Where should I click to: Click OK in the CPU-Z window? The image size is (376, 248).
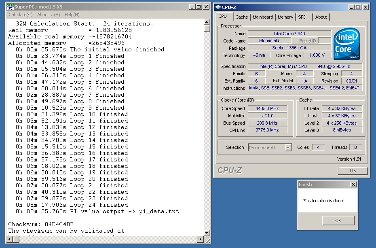coord(353,171)
